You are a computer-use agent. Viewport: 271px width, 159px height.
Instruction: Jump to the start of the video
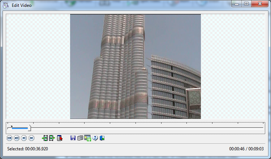click(x=31, y=138)
